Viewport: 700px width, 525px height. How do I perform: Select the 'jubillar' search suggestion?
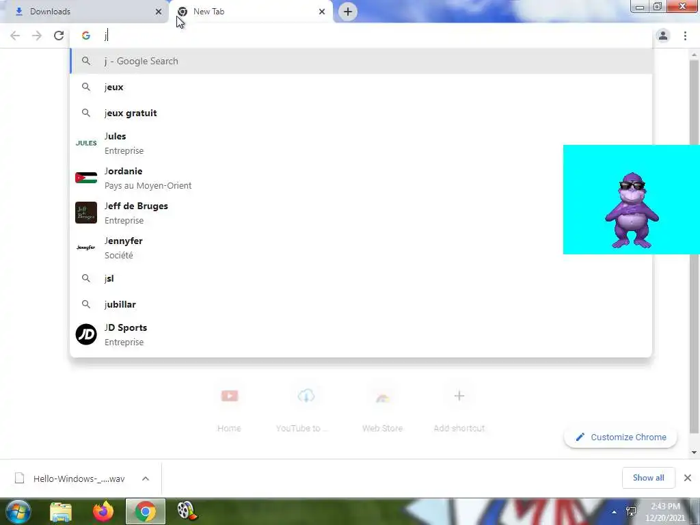pyautogui.click(x=361, y=304)
